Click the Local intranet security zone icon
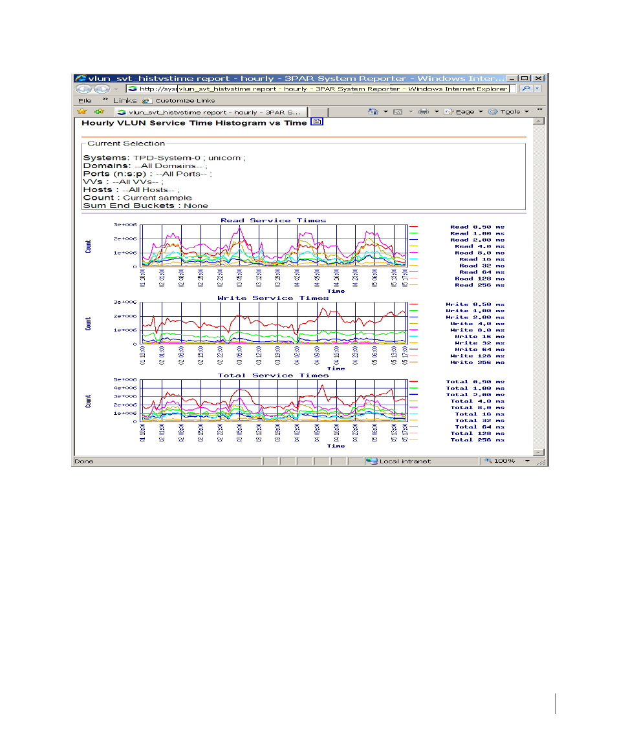Screen dimensions: 617x740 [372, 461]
